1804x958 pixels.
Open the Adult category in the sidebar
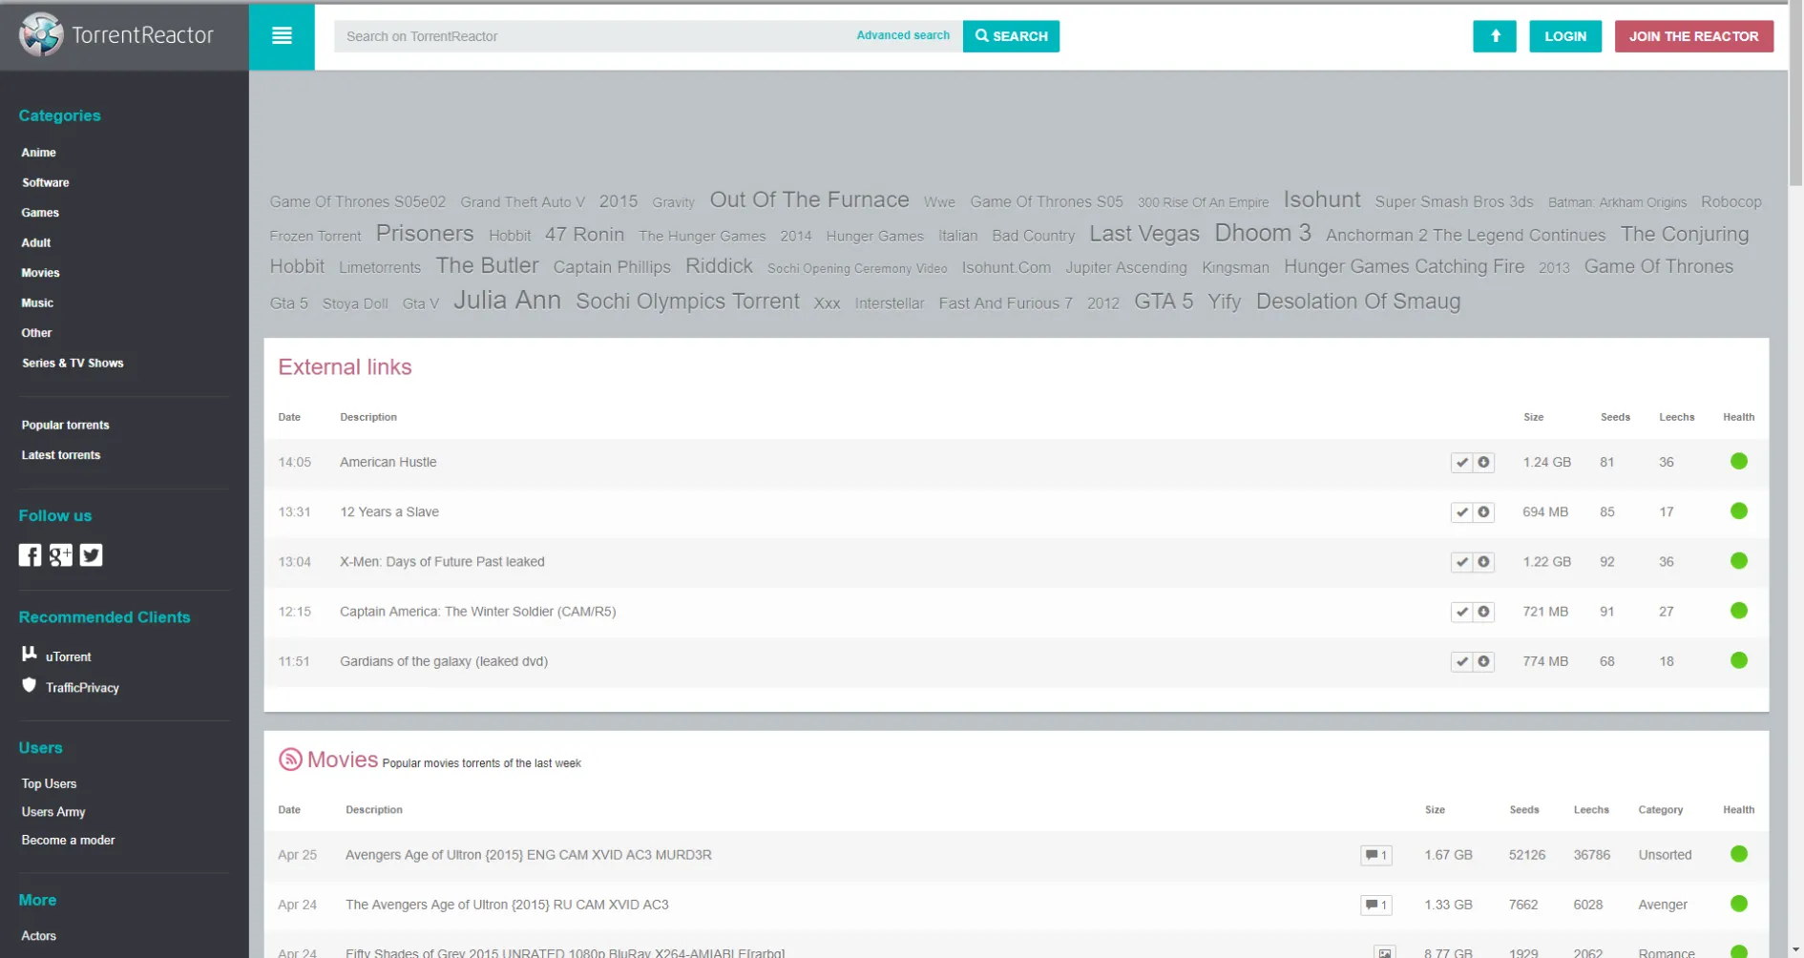(35, 242)
